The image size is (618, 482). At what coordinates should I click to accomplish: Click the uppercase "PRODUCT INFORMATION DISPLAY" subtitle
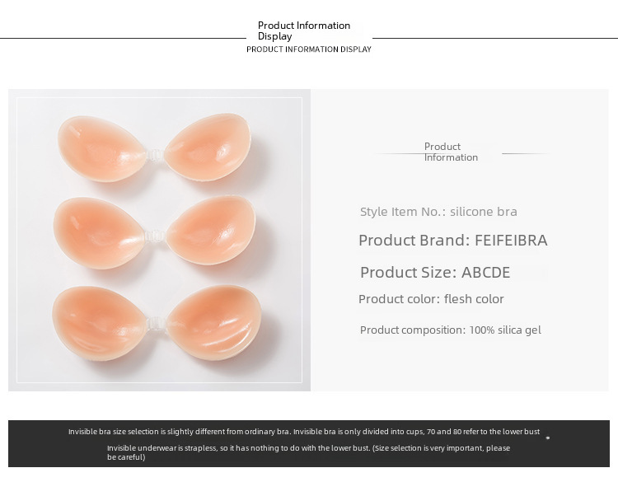(309, 49)
